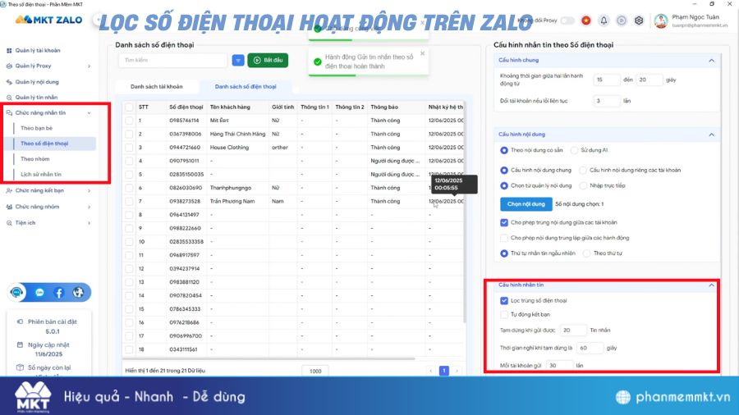
Task: Click the play tutorial icon in header
Action: [x=622, y=21]
